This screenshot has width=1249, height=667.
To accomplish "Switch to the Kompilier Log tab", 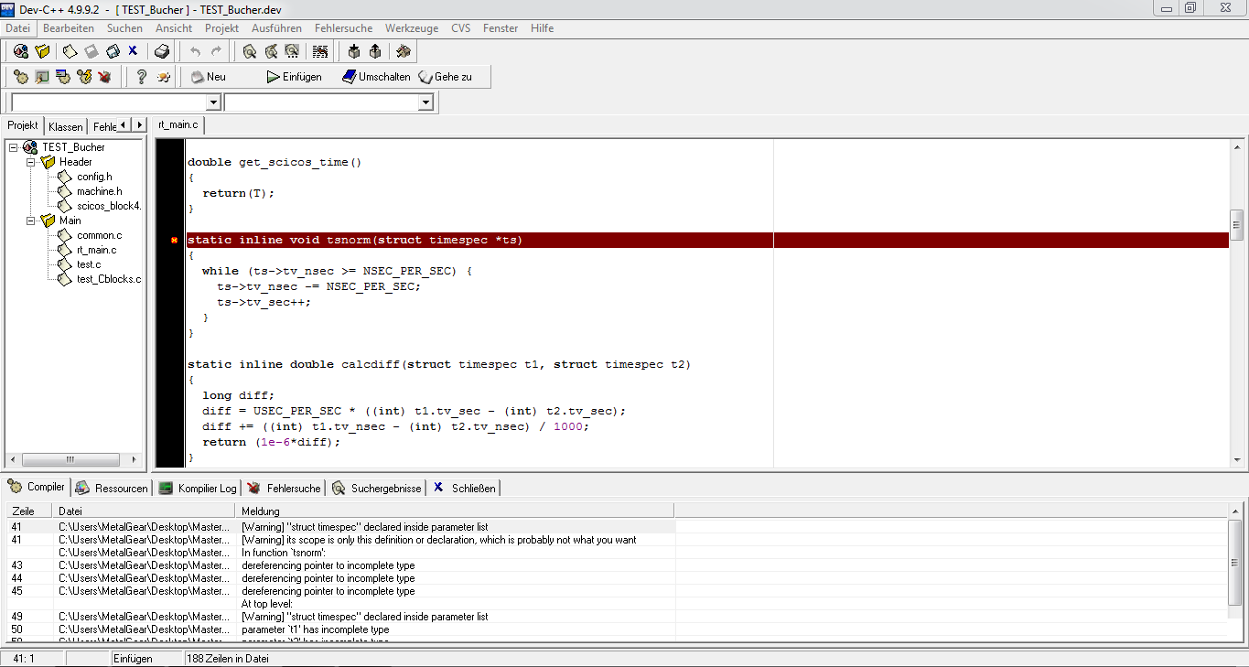I will (198, 489).
